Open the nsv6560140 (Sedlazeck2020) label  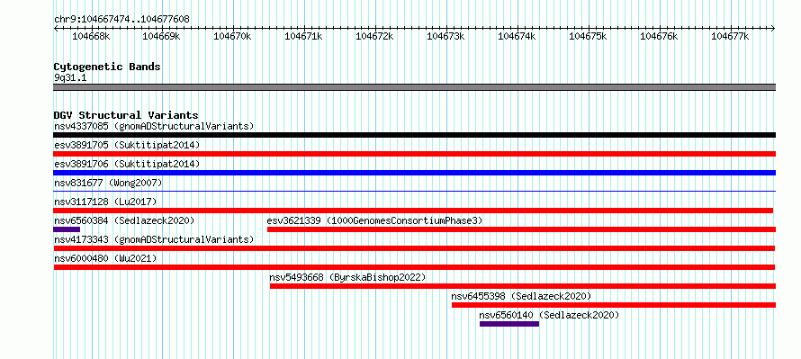click(549, 315)
